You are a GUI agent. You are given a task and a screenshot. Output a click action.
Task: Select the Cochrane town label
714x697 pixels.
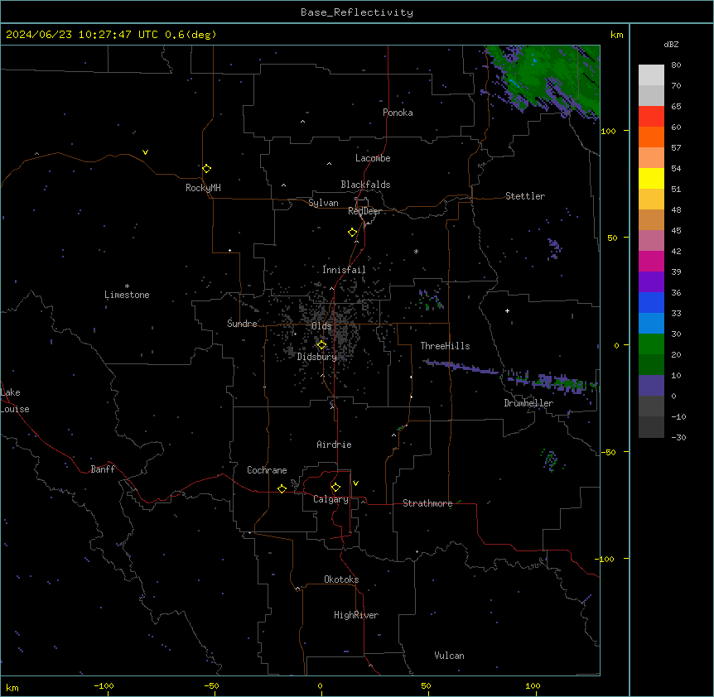click(267, 470)
